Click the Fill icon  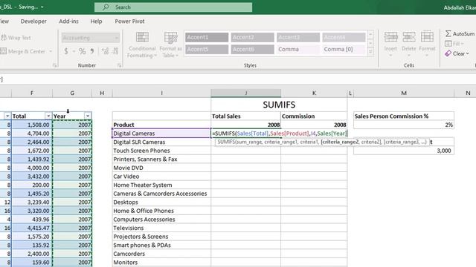point(448,44)
